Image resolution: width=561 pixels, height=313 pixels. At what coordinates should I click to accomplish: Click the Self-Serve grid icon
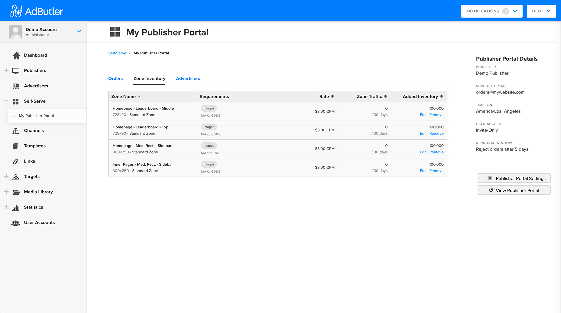click(x=16, y=101)
